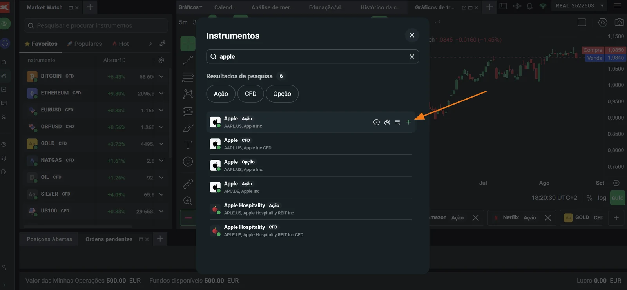The width and height of the screenshot is (627, 290).
Task: Click the Compra 1,0850 price button
Action: click(x=603, y=50)
